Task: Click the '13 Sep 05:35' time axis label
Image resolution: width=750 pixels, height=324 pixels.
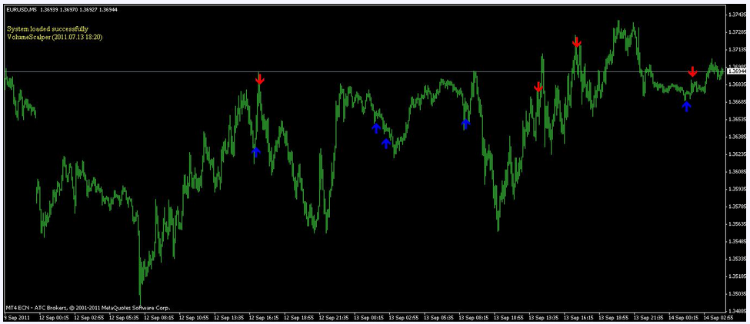Action: click(439, 317)
